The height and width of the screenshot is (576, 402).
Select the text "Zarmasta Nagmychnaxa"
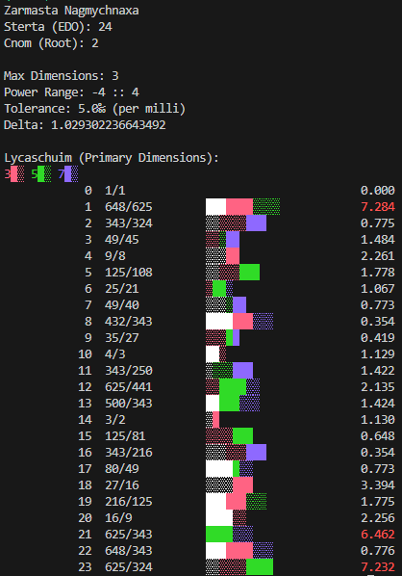click(71, 11)
